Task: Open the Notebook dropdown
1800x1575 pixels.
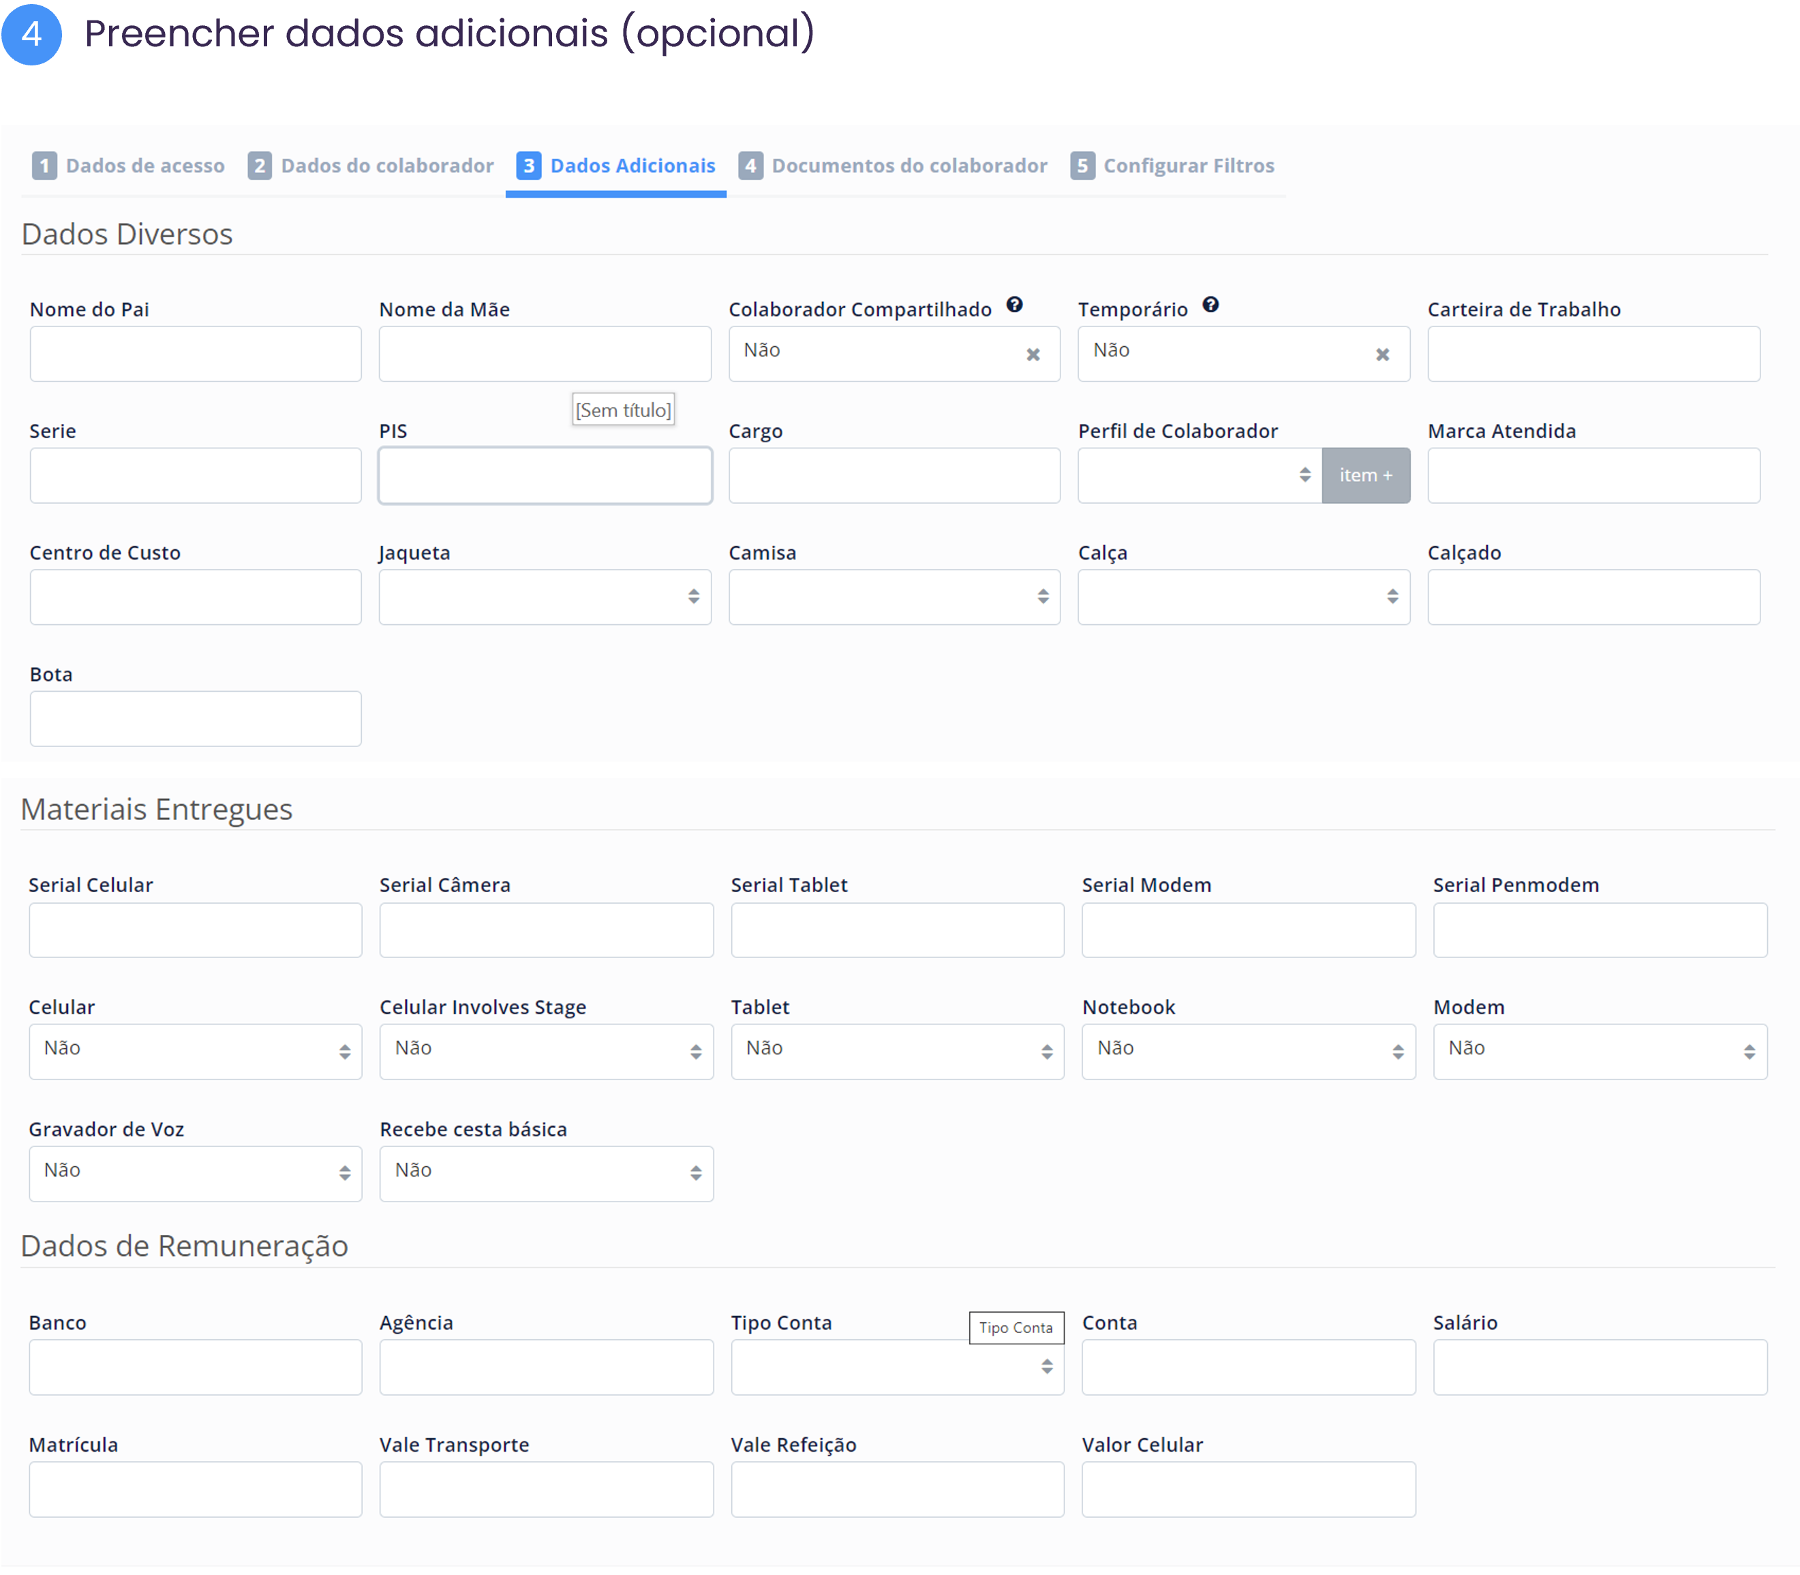Action: click(1248, 1051)
